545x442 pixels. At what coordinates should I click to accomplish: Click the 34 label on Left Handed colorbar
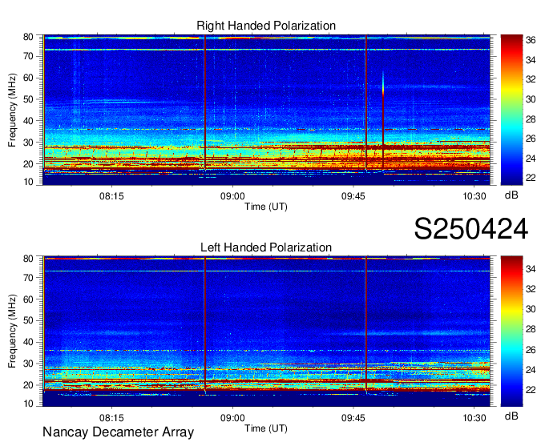coord(531,269)
